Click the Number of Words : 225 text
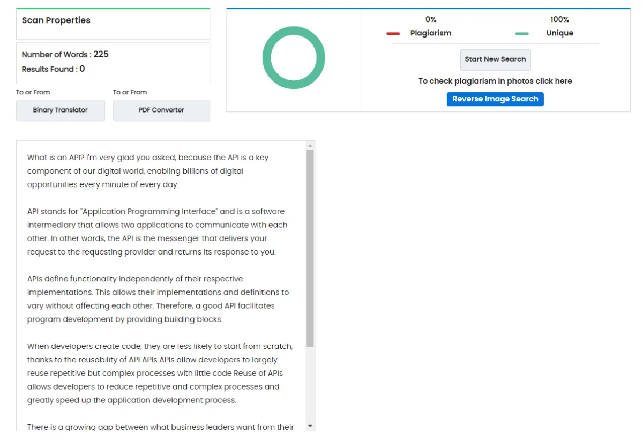Screen dimensions: 643x440 click(x=65, y=54)
